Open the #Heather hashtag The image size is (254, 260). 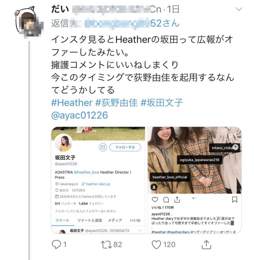pyautogui.click(x=71, y=103)
